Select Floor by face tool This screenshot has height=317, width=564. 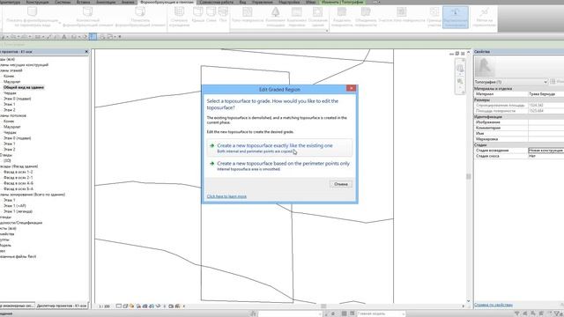click(223, 15)
